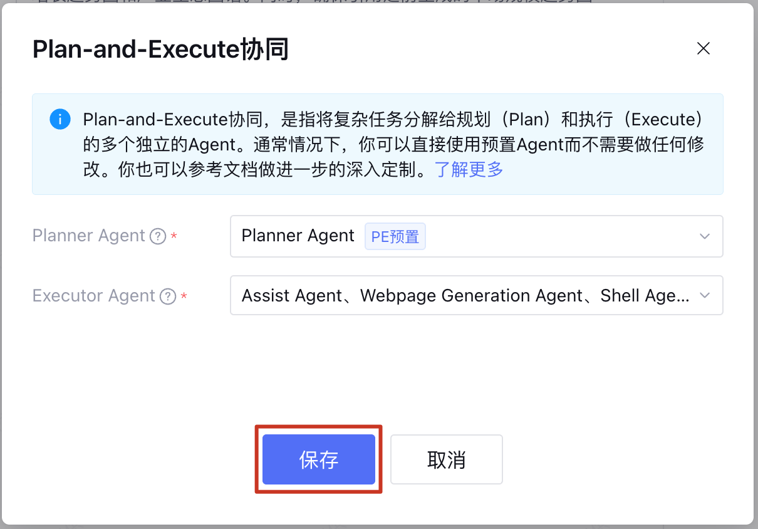Open the Planner Agent select box

477,236
